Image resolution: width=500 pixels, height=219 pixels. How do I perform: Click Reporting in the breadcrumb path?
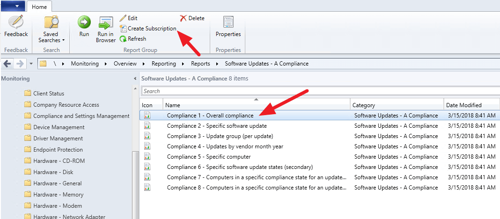click(163, 64)
